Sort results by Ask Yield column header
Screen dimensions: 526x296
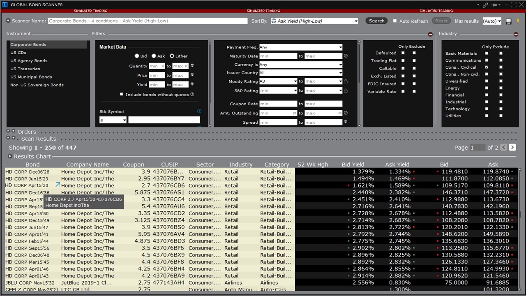(397, 164)
